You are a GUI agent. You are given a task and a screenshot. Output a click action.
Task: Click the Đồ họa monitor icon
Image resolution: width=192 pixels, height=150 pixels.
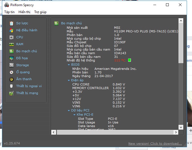(x=11, y=58)
